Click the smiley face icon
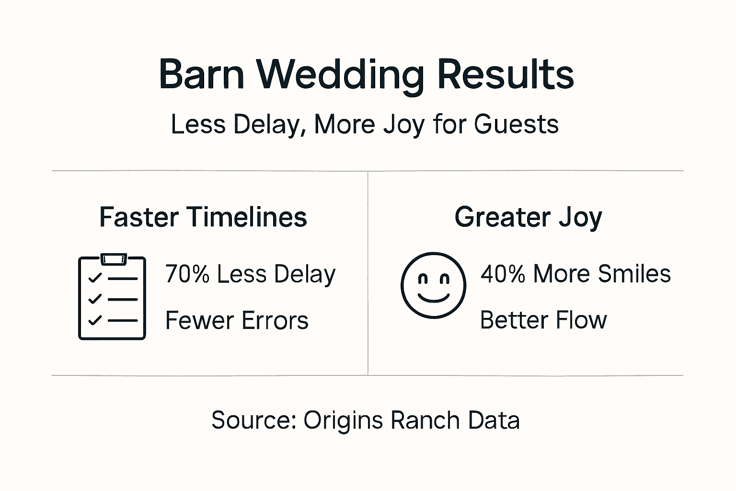 click(x=433, y=285)
